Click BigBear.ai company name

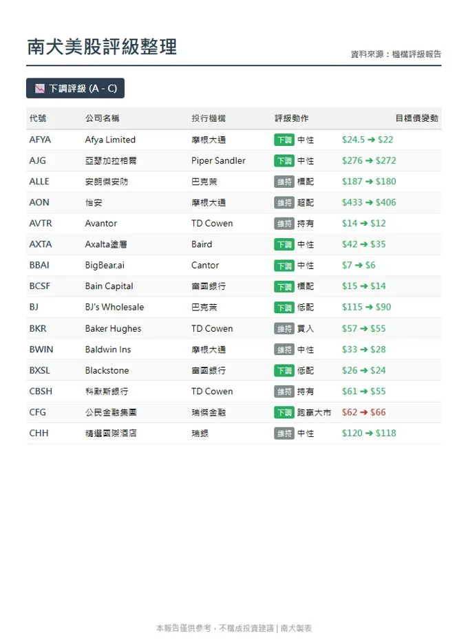(x=105, y=265)
